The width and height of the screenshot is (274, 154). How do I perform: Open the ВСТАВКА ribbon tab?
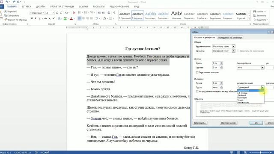coord(26,6)
